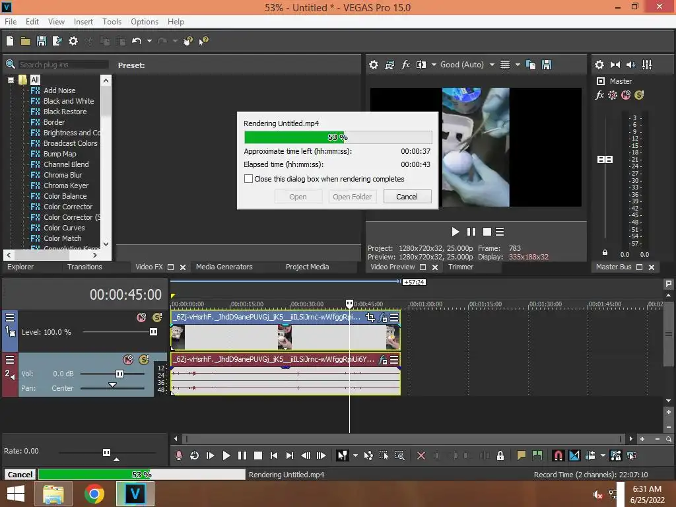Viewport: 676px width, 507px height.
Task: Copy snapshot to clipboard icon
Action: pos(531,65)
